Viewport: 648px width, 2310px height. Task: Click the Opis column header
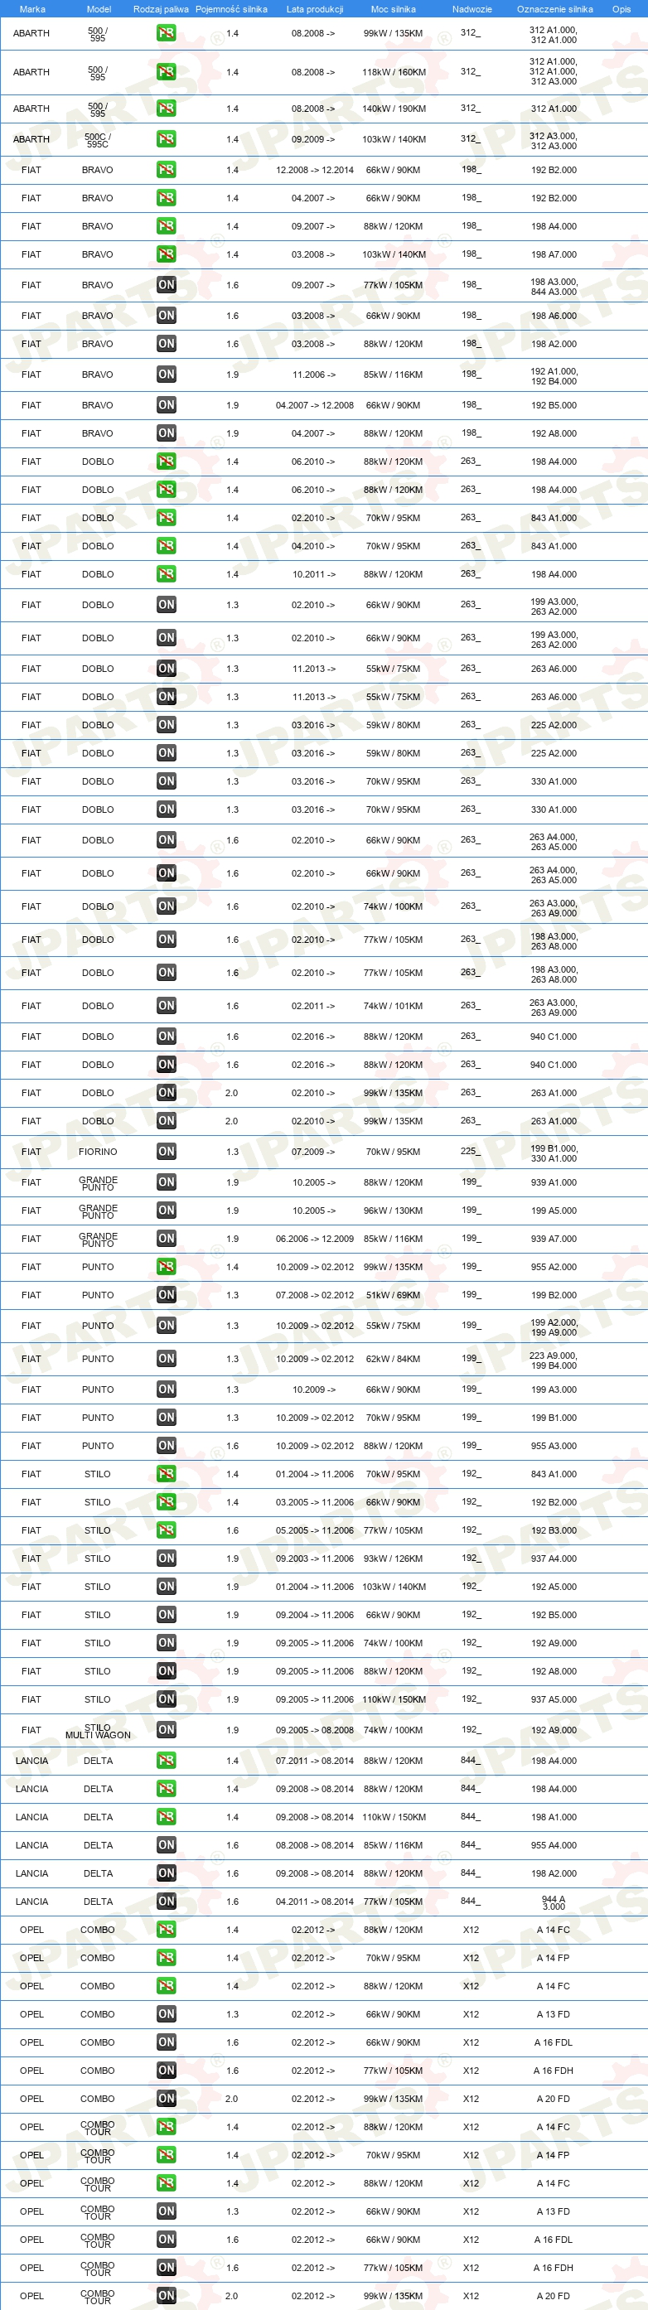621,9
